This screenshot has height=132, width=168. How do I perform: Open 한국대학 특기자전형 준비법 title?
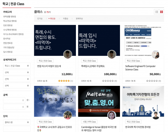coord(138,127)
